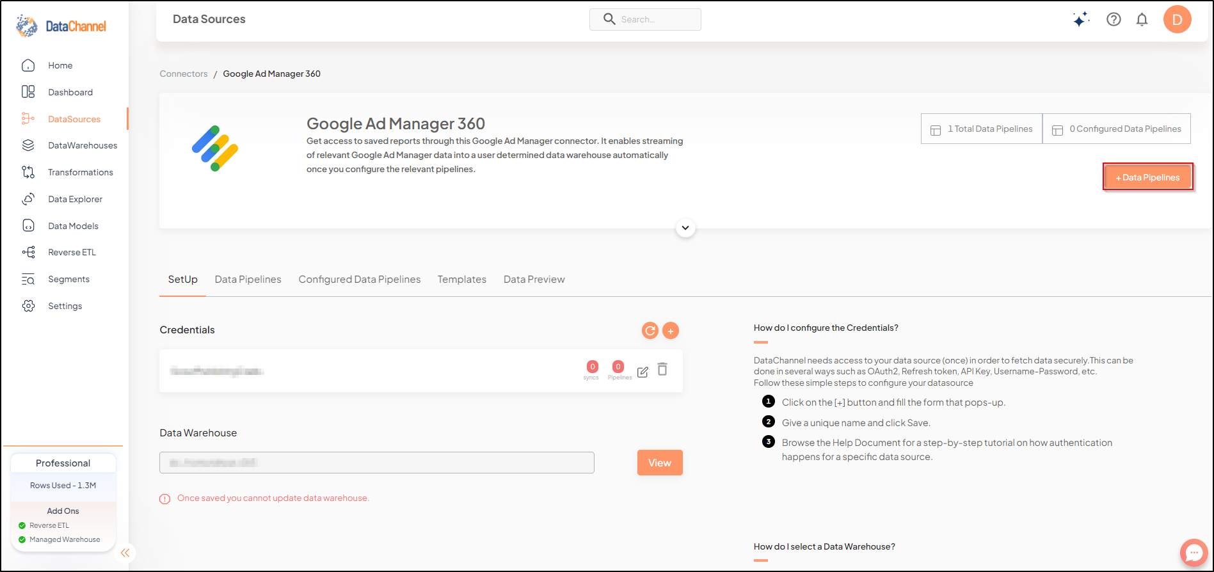
Task: Open the Dashboard icon in sidebar
Action: [28, 92]
